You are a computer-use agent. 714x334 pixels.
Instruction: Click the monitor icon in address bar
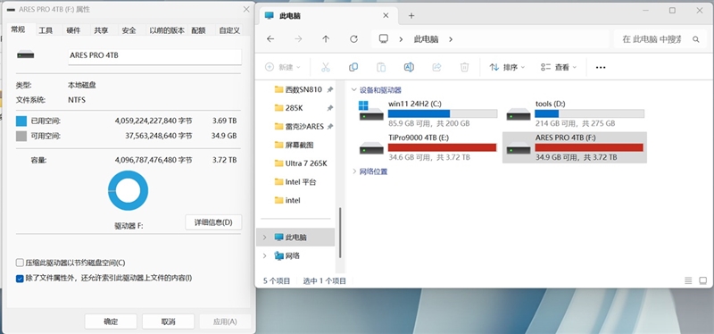pos(384,39)
